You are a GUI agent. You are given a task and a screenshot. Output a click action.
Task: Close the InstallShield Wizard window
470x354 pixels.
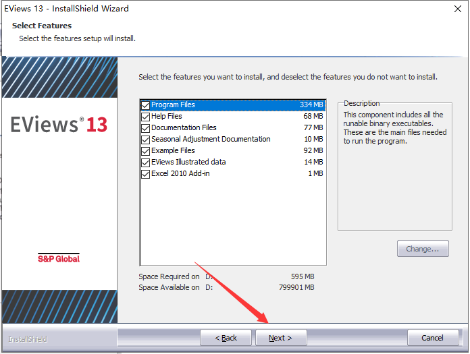click(458, 9)
